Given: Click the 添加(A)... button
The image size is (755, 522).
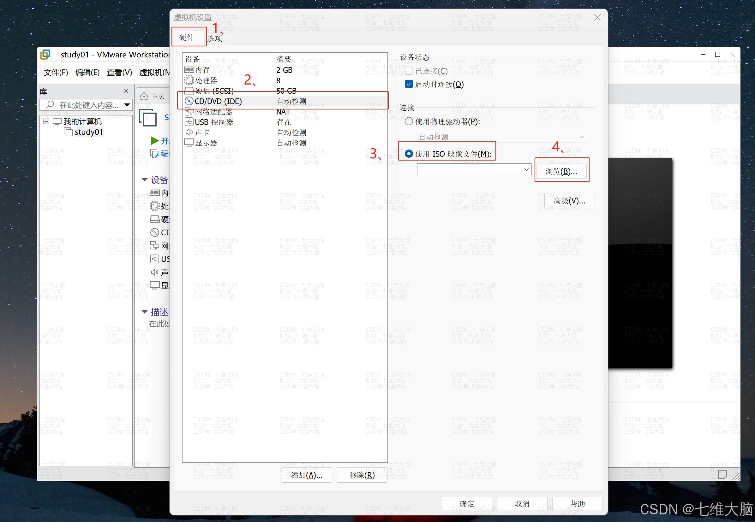Looking at the screenshot, I should click(307, 475).
